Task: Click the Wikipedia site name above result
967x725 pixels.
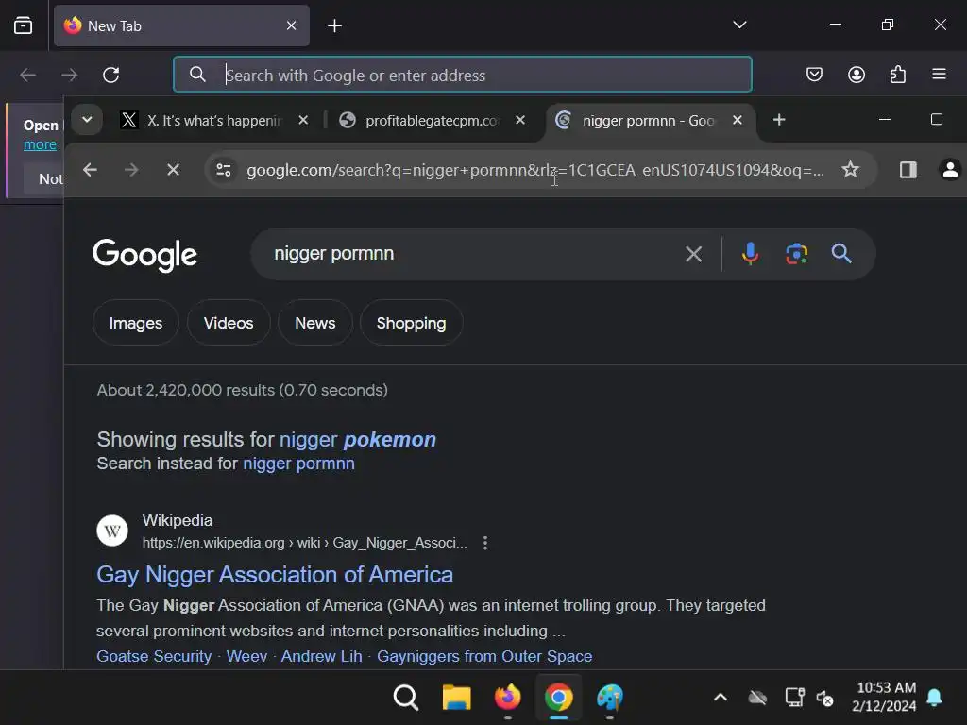Action: [178, 520]
